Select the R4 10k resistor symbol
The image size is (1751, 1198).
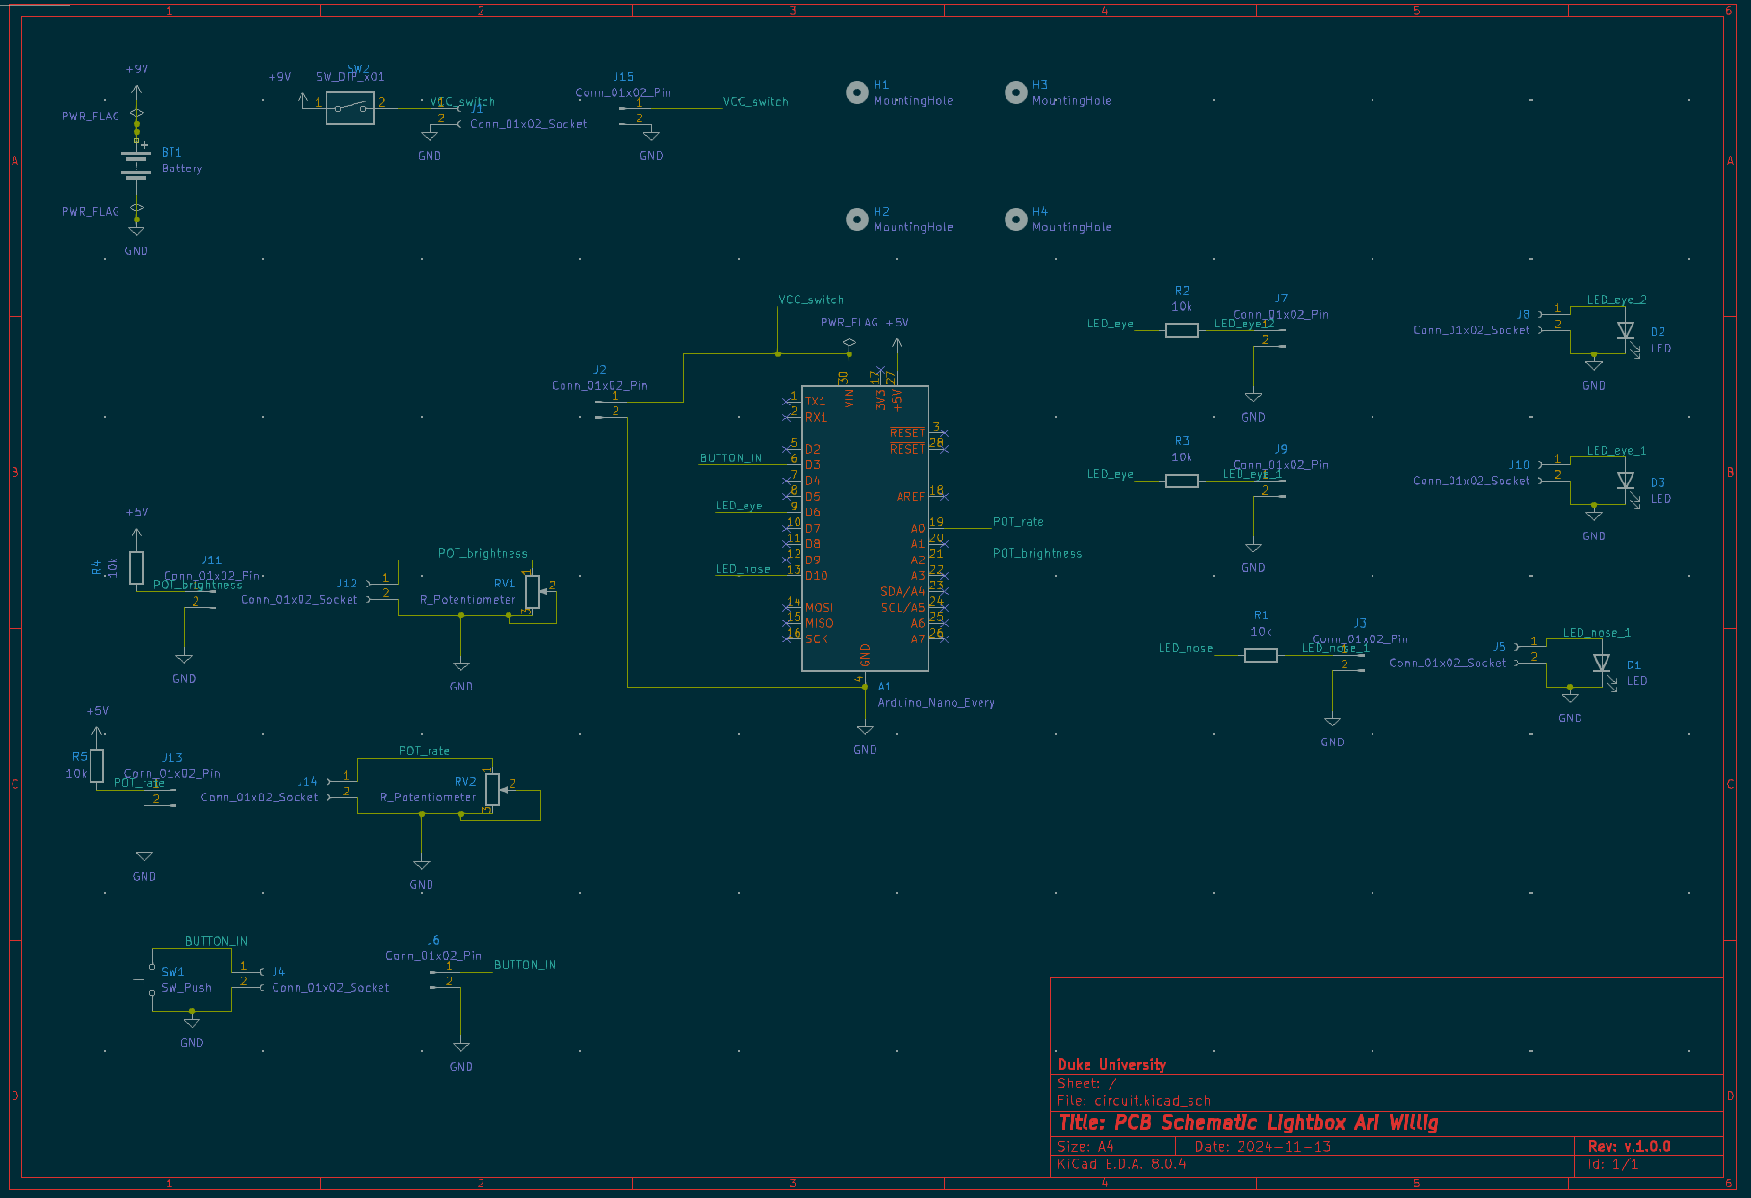tap(136, 568)
